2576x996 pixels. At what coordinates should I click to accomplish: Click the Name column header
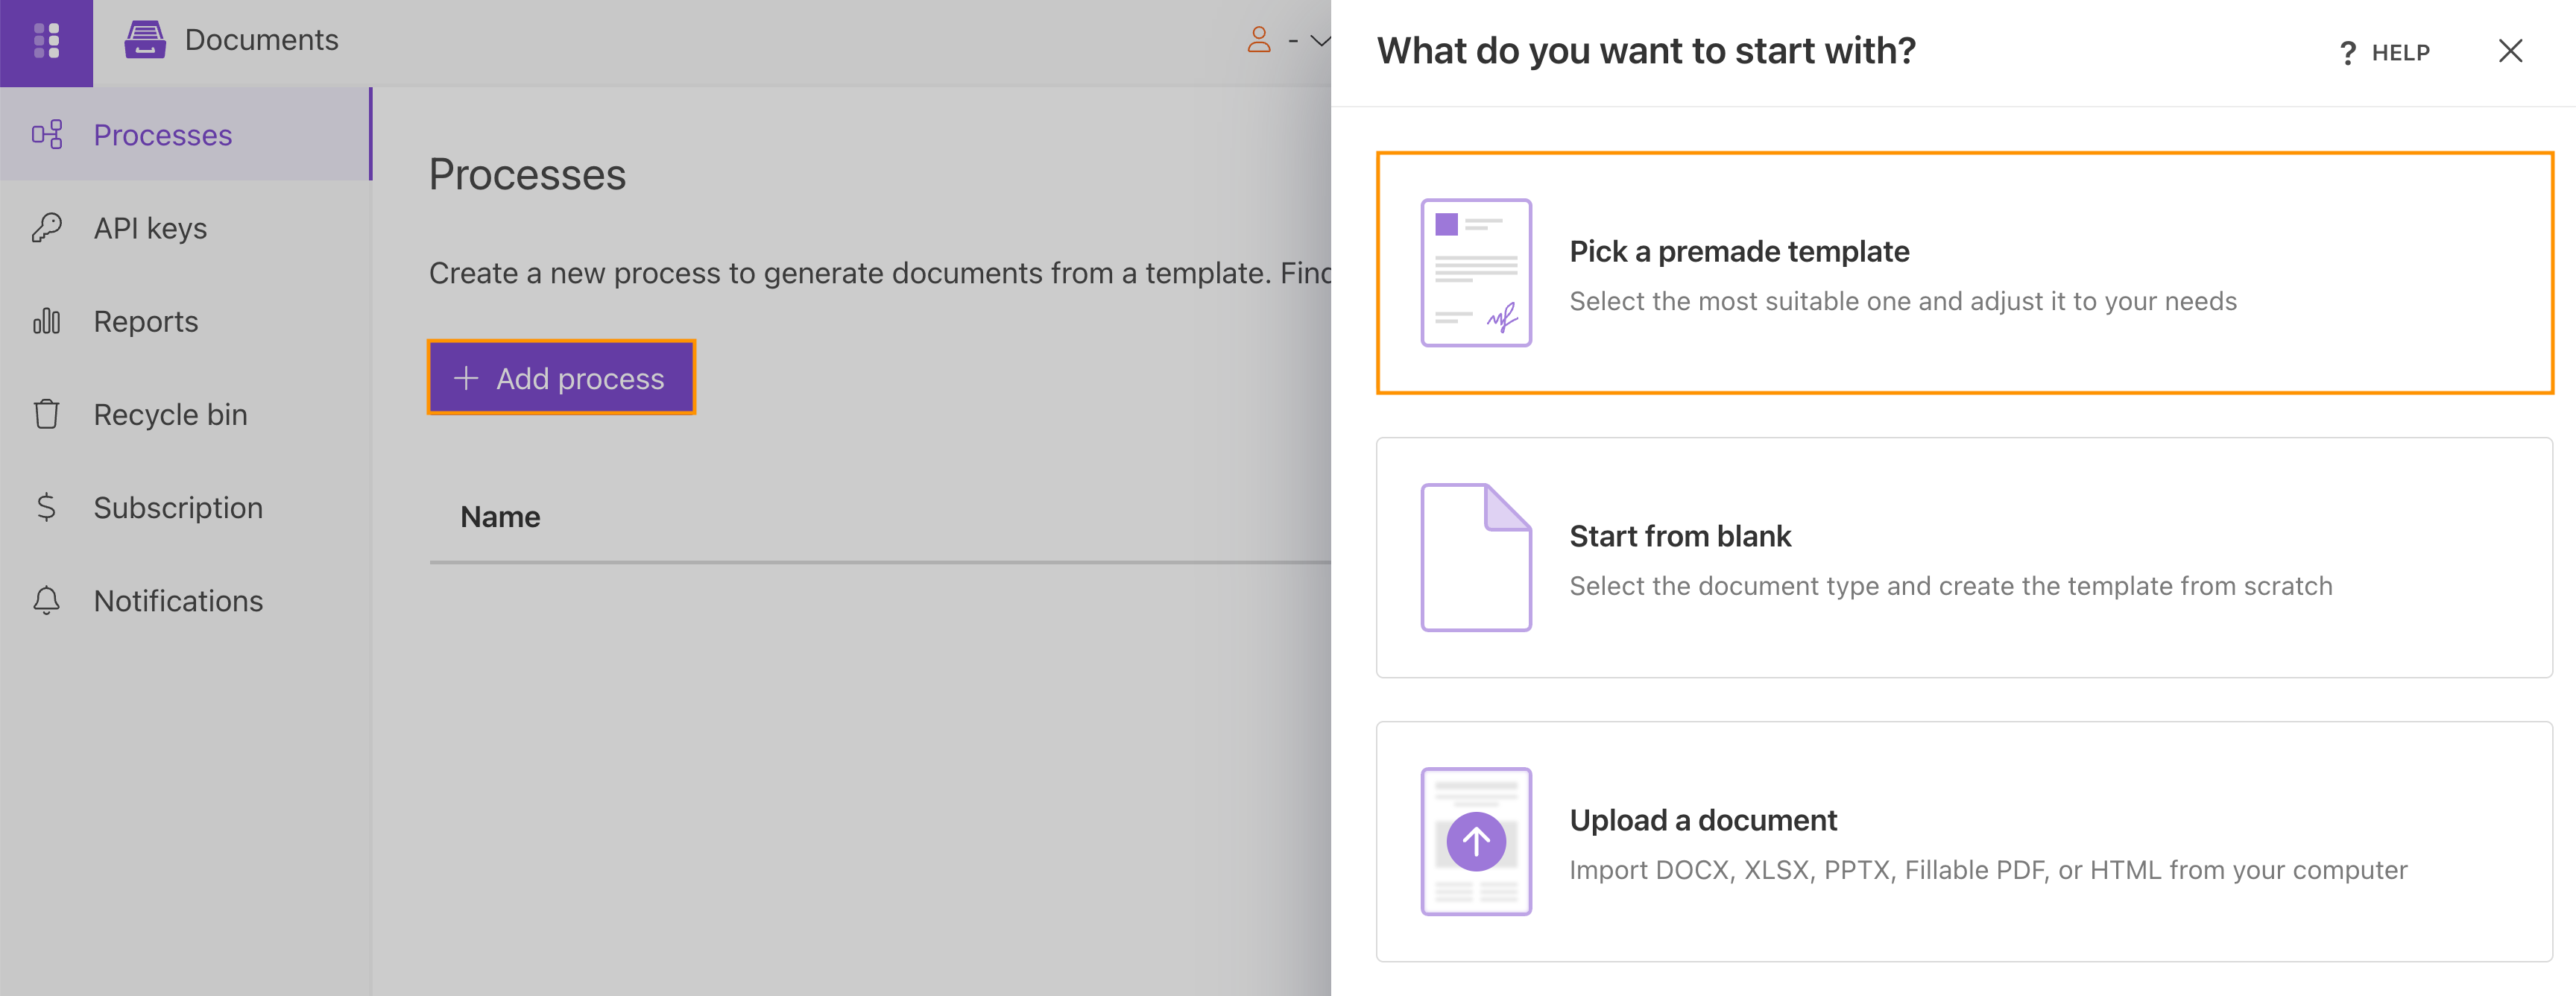[500, 516]
